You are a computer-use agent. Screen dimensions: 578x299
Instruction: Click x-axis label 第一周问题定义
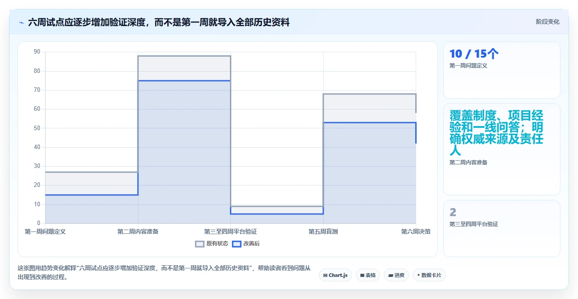[45, 231]
